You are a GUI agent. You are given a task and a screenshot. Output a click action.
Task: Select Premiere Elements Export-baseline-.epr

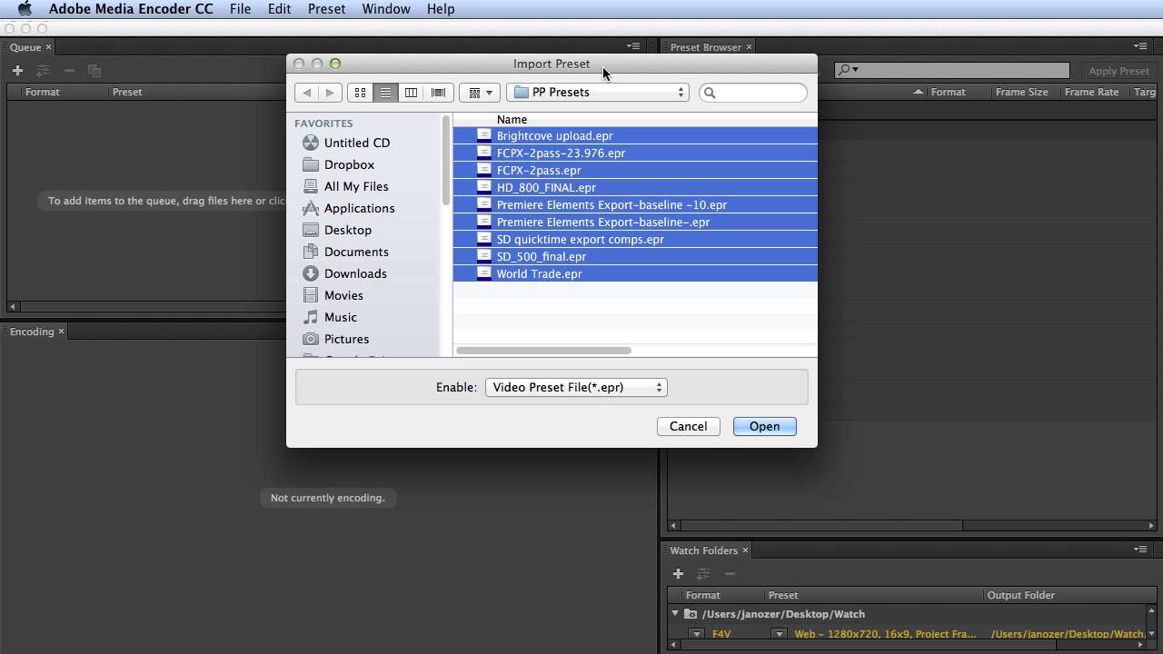click(635, 222)
